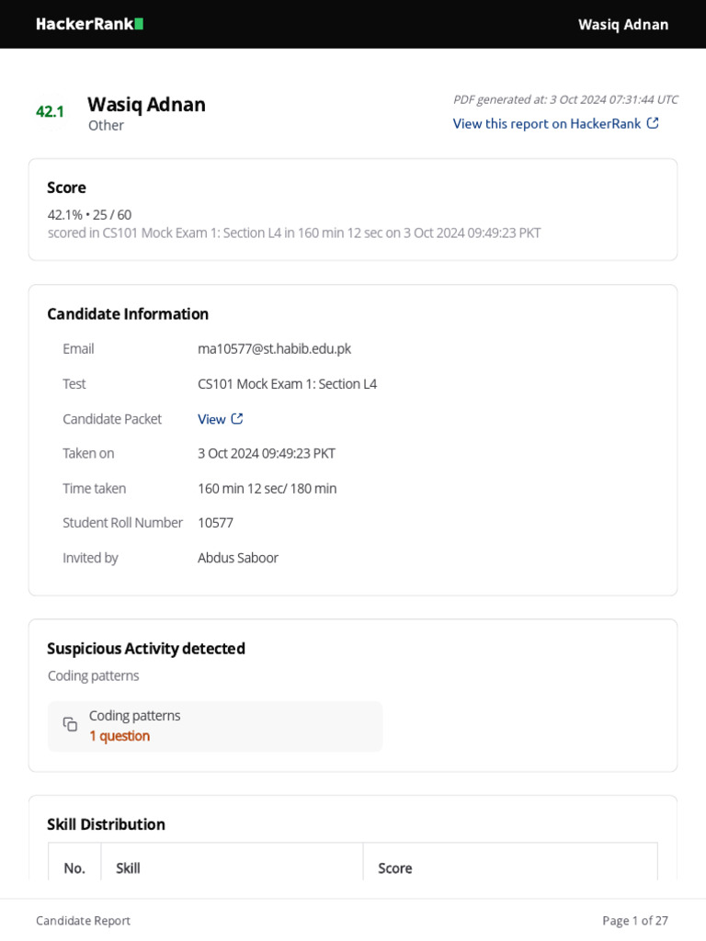The image size is (706, 941).
Task: Click the Skill column header in table
Action: [128, 868]
